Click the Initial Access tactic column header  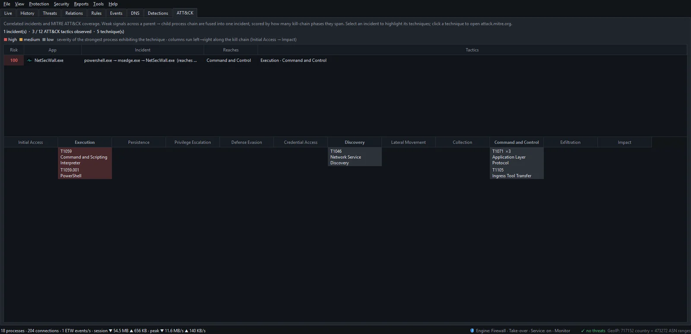point(31,142)
